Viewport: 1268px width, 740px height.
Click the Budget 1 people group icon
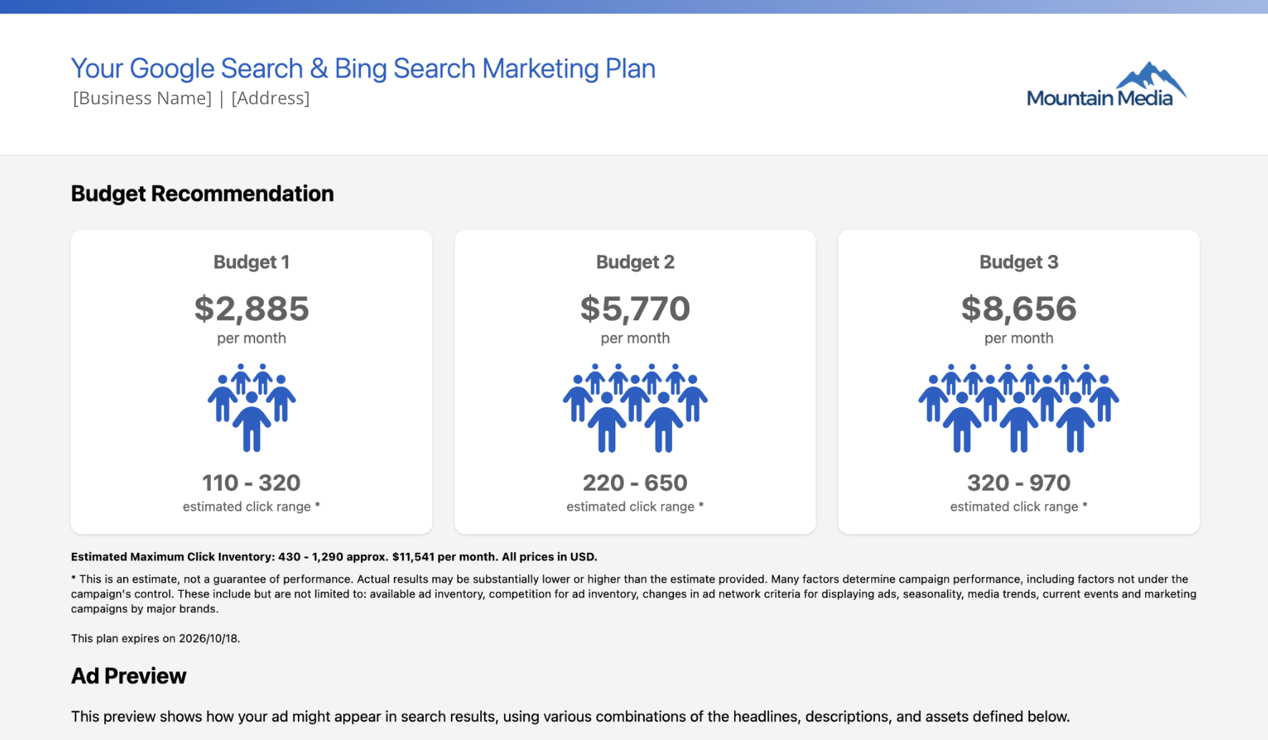[252, 408]
